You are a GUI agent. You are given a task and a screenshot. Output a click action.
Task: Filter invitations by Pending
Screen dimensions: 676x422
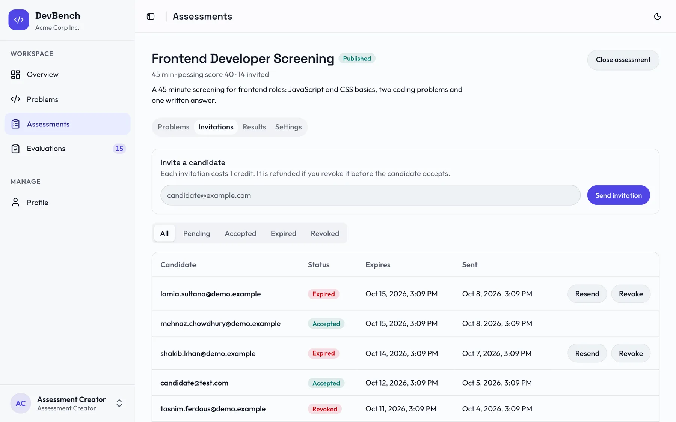(x=197, y=233)
